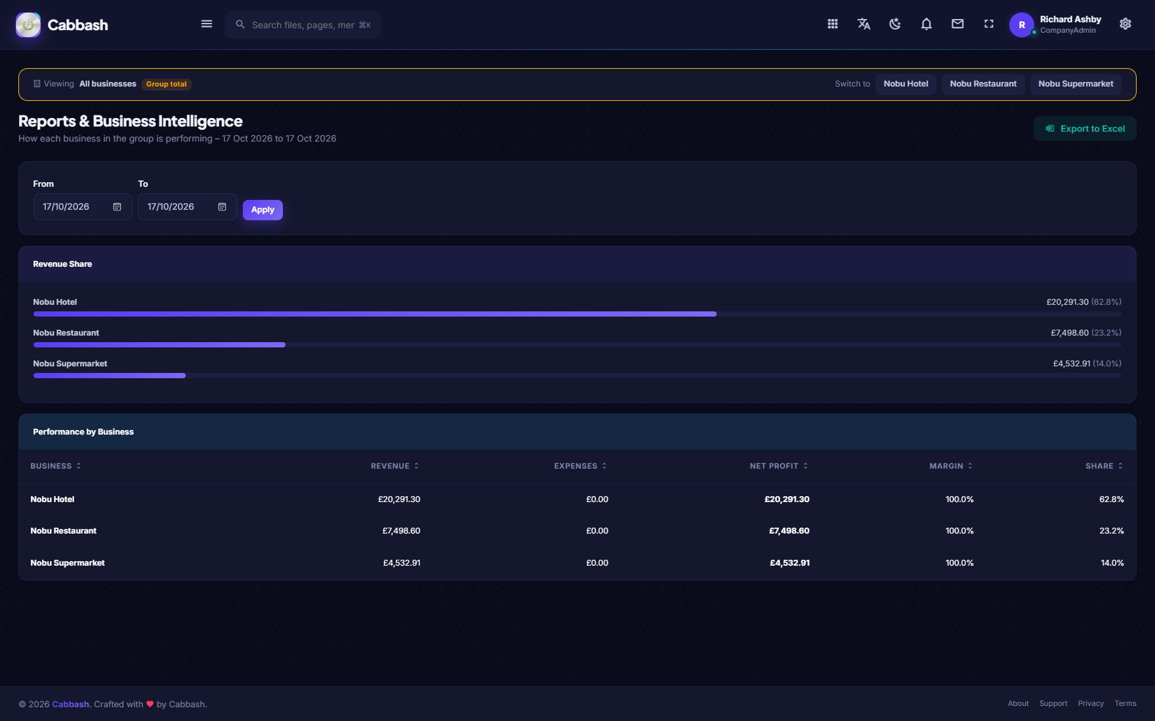Image resolution: width=1155 pixels, height=721 pixels.
Task: Select Nobu Supermarket row in performance table
Action: click(577, 563)
